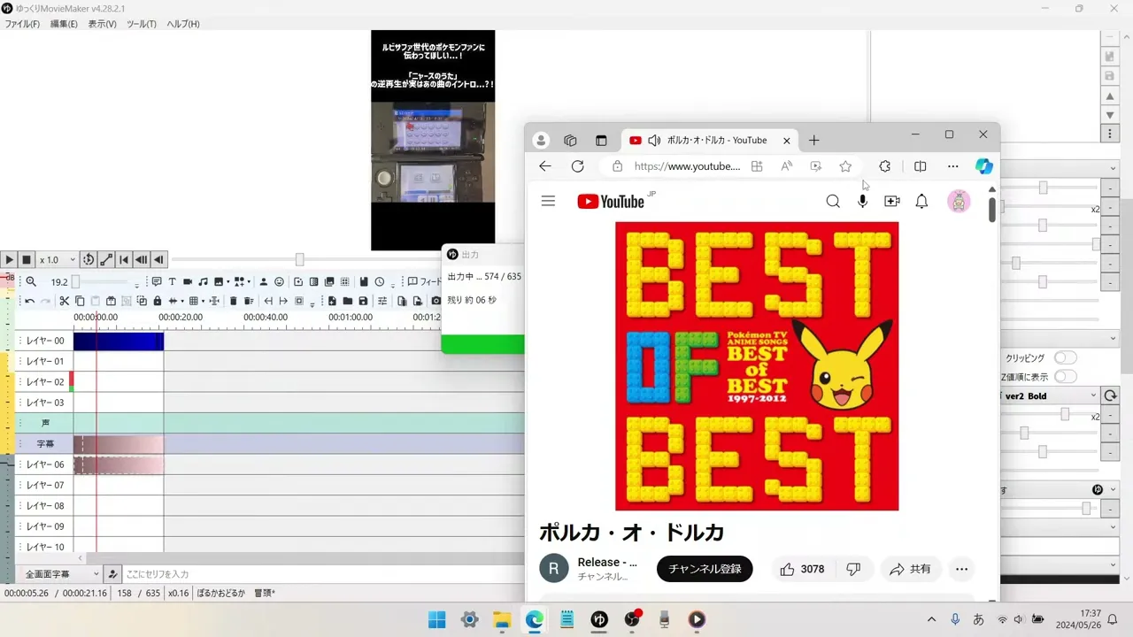This screenshot has width=1133, height=637.
Task: Click the timeline zoom slider handle
Action: point(75,281)
